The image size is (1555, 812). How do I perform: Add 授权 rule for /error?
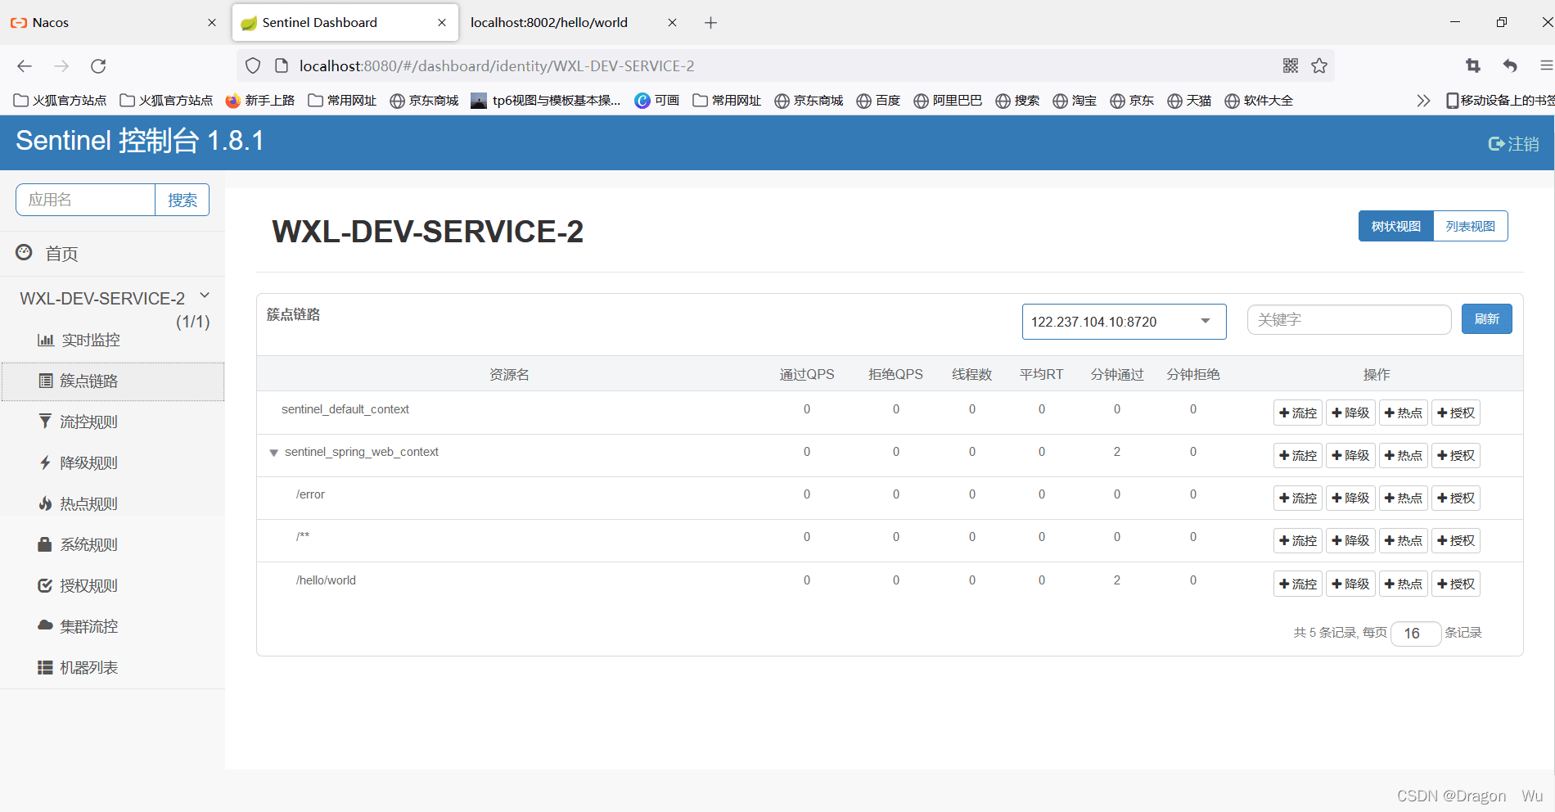click(x=1455, y=498)
